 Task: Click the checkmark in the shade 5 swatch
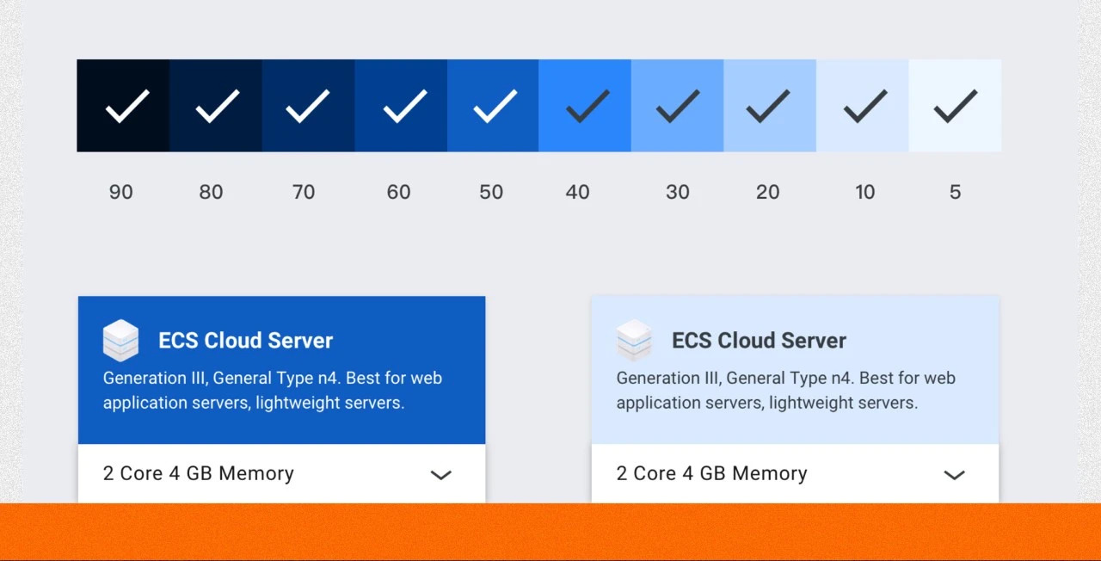955,106
